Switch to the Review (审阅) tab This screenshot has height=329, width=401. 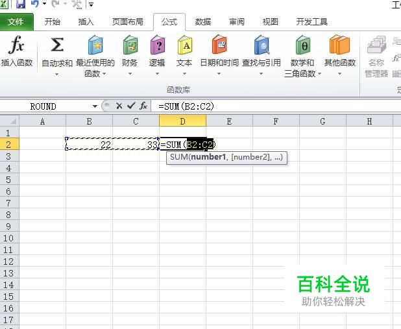click(237, 22)
